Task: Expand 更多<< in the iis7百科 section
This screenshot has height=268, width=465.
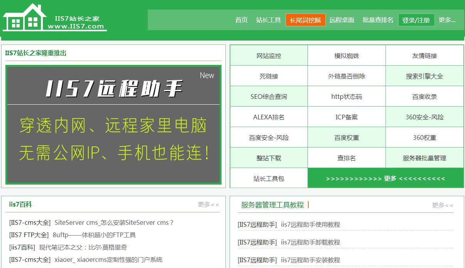Action: 208,205
